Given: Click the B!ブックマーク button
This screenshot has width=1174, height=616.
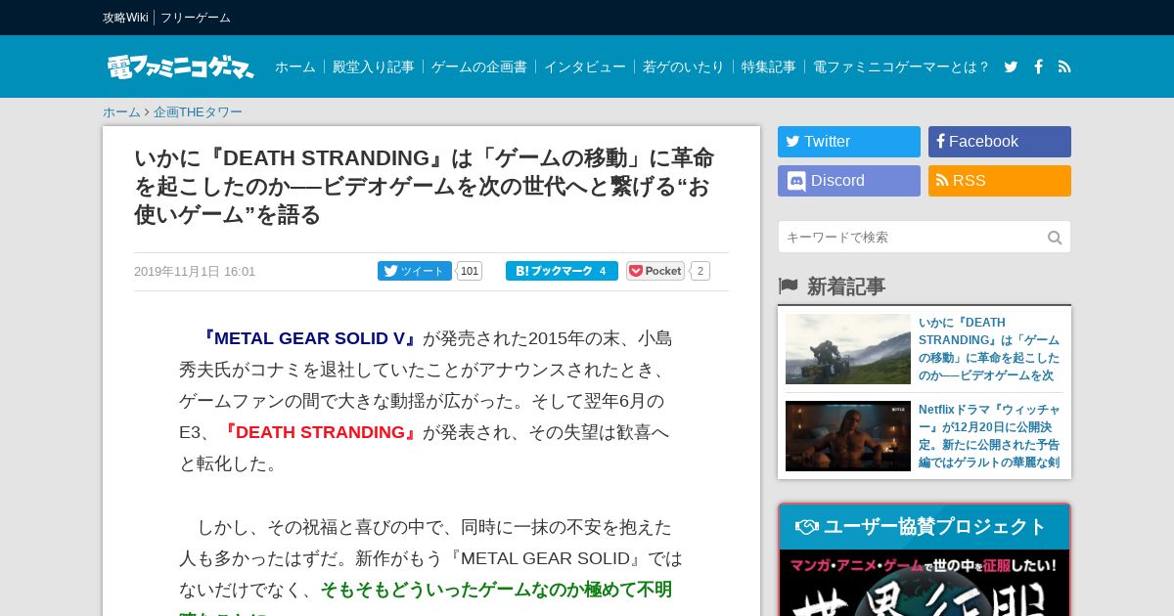Looking at the screenshot, I should pyautogui.click(x=562, y=271).
